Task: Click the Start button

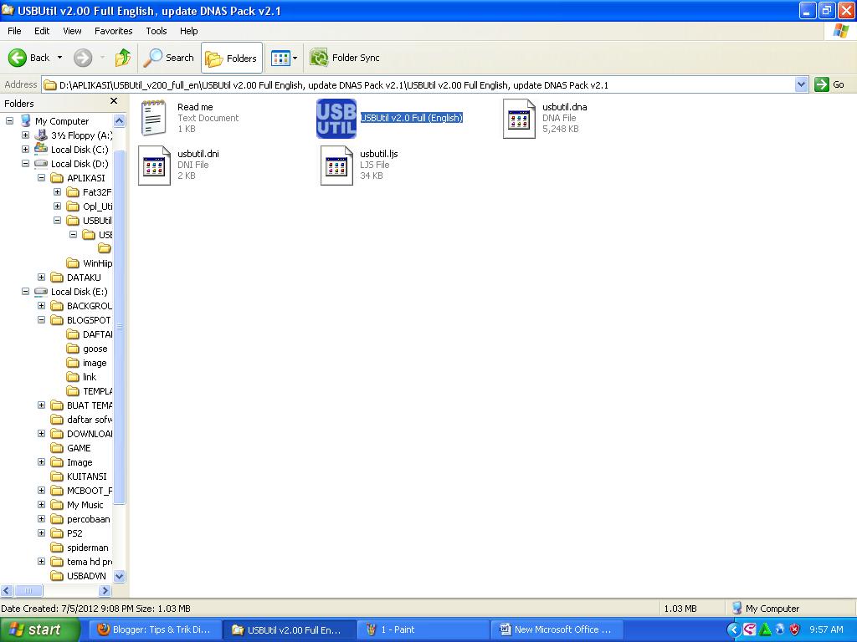Action: tap(38, 630)
